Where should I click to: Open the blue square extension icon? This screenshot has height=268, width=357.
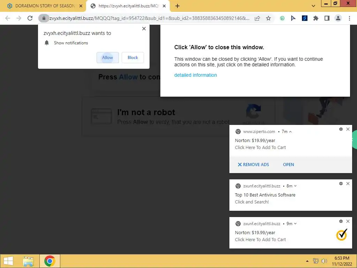click(305, 18)
